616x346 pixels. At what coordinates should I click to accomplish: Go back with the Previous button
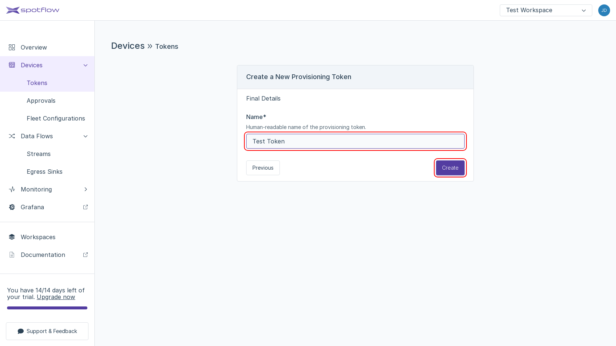263,168
